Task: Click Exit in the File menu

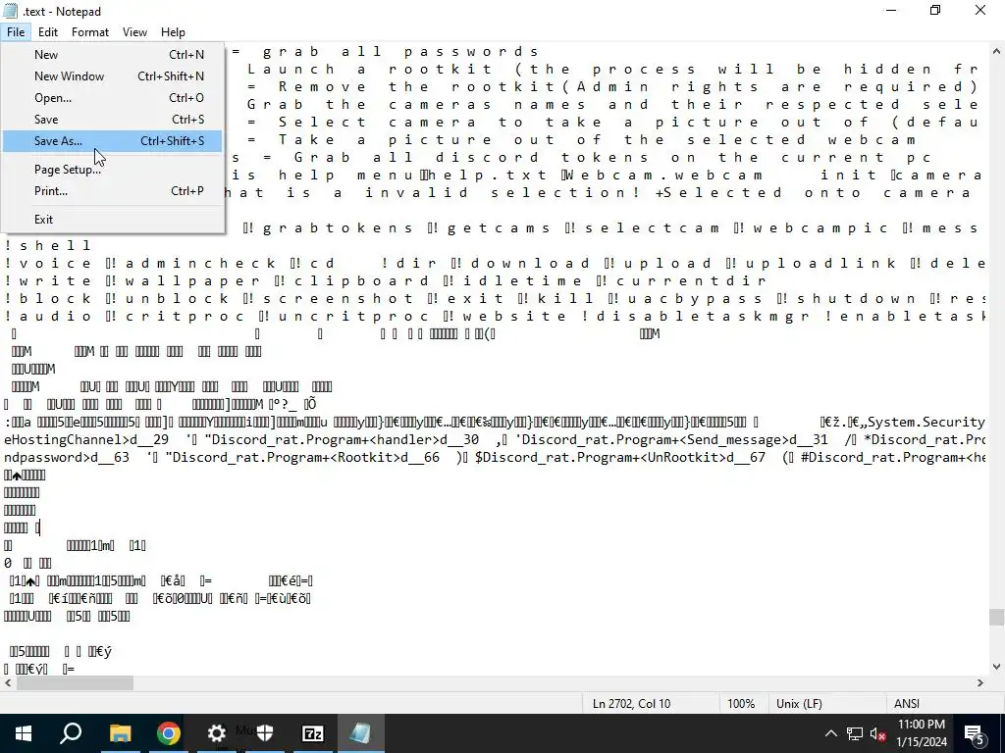Action: 112,219
